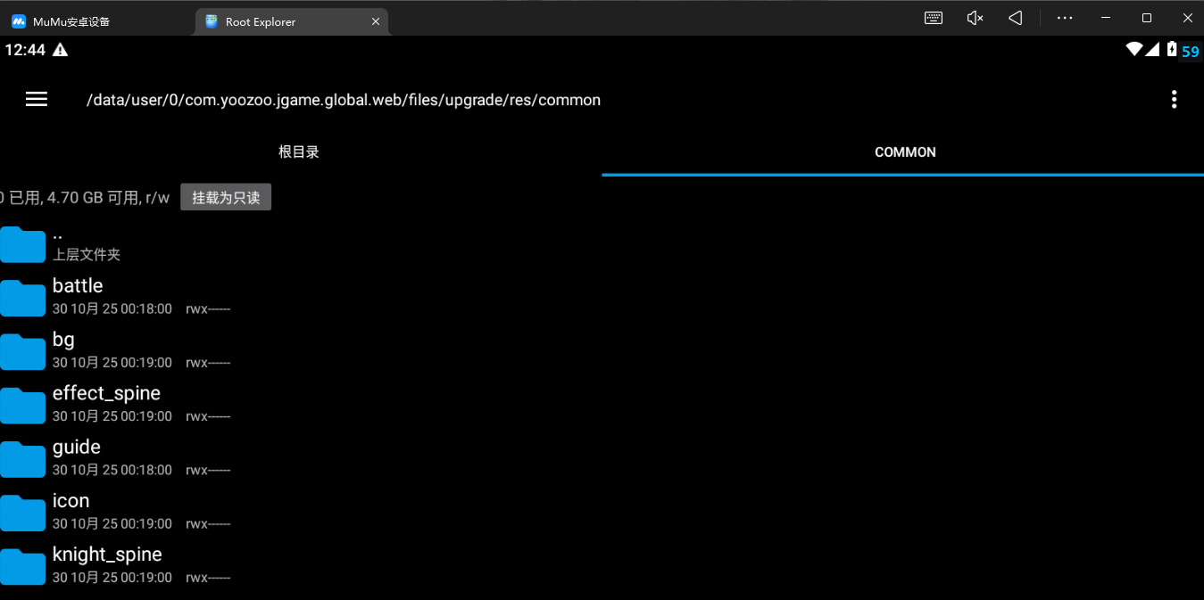Click the guide folder icon

(22, 459)
